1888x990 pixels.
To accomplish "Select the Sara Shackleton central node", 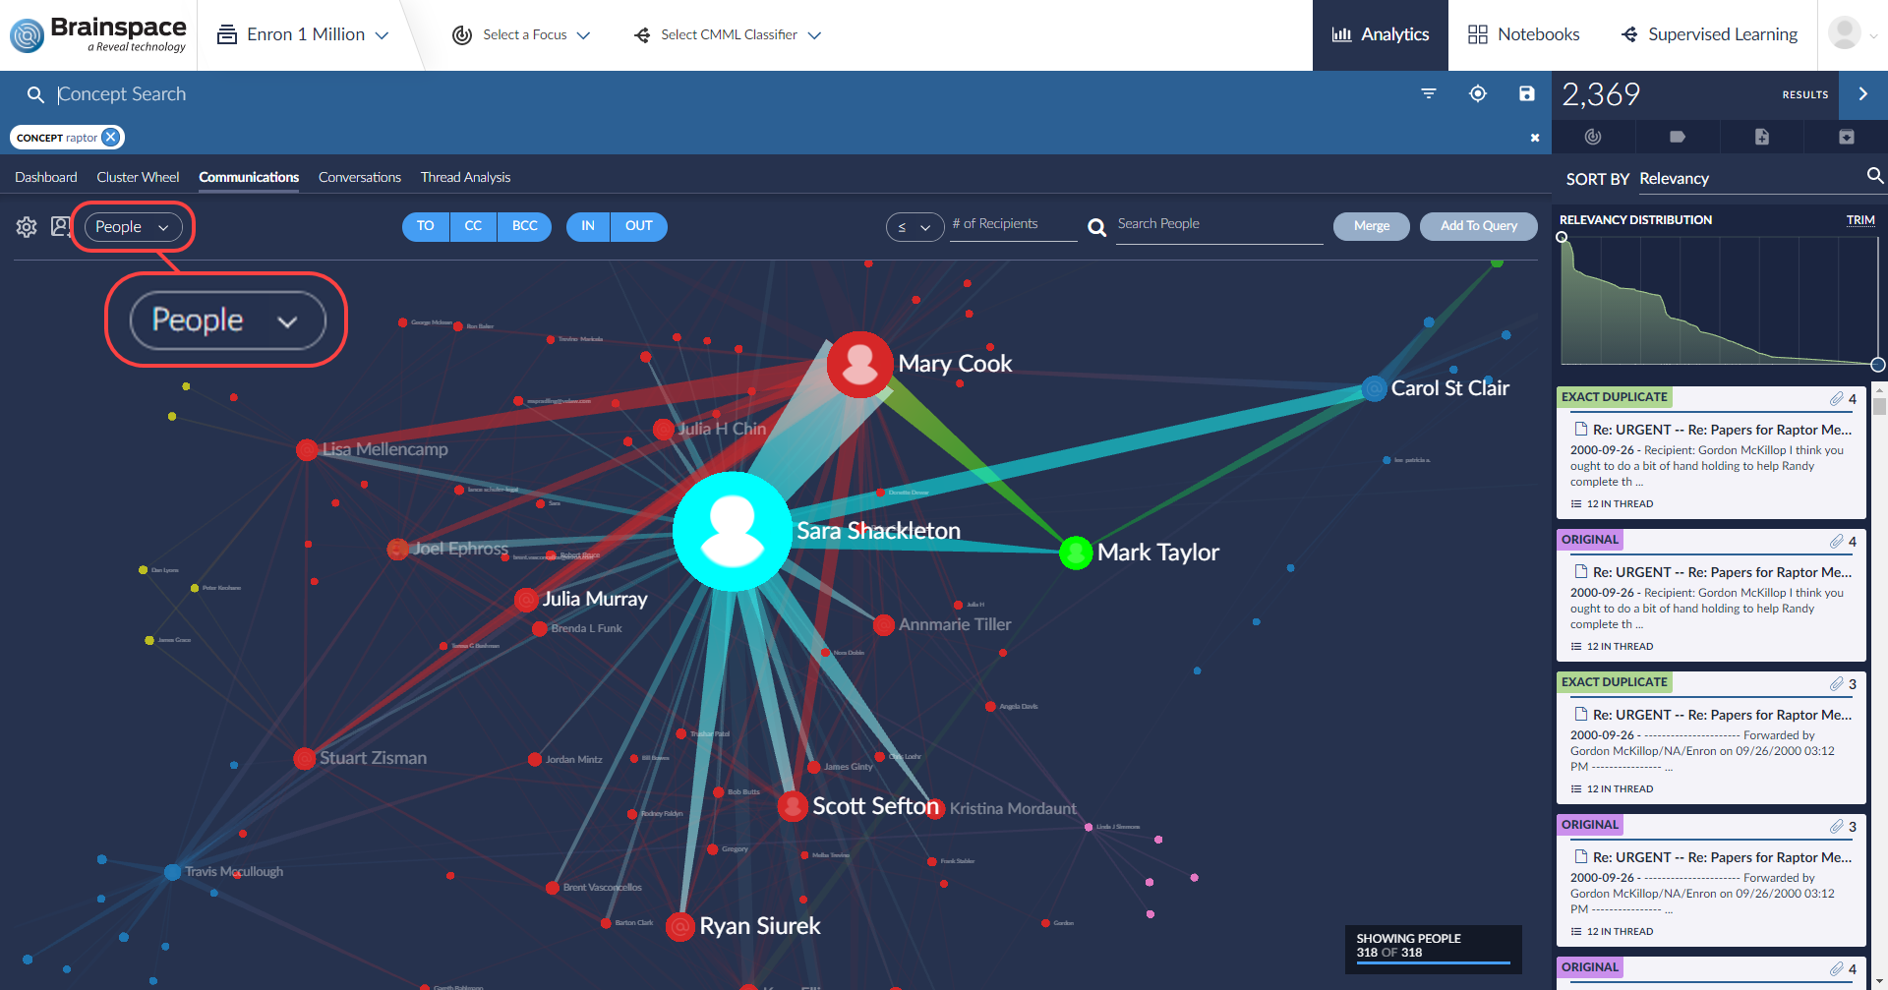I will tap(733, 531).
